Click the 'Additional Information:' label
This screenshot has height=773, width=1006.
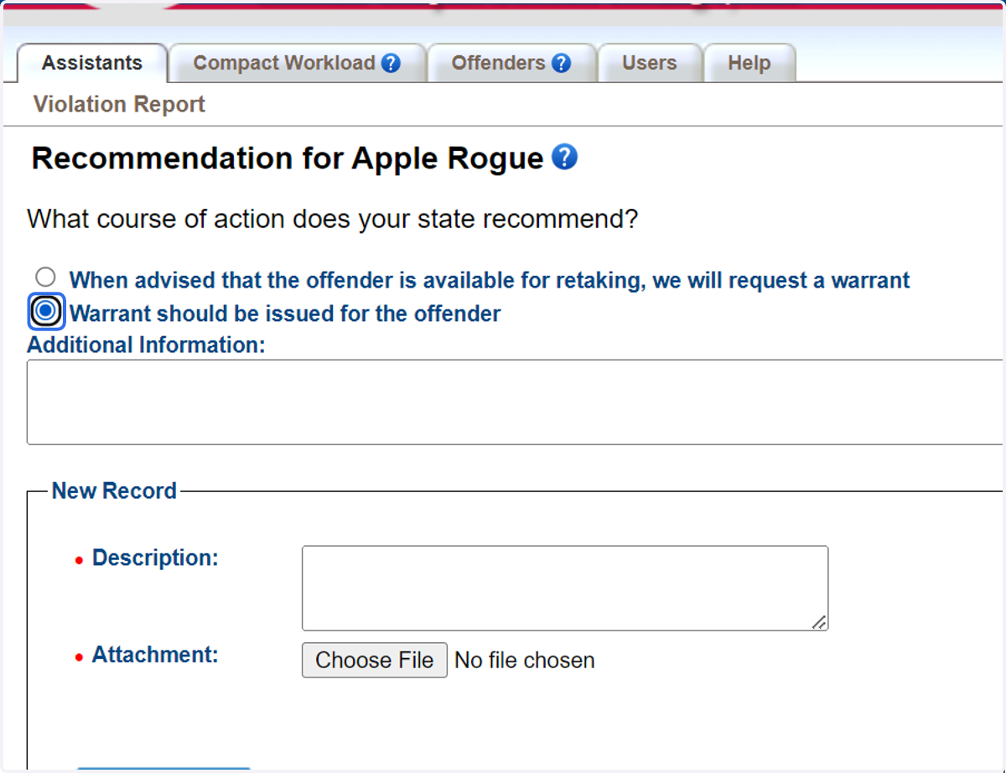pos(146,345)
